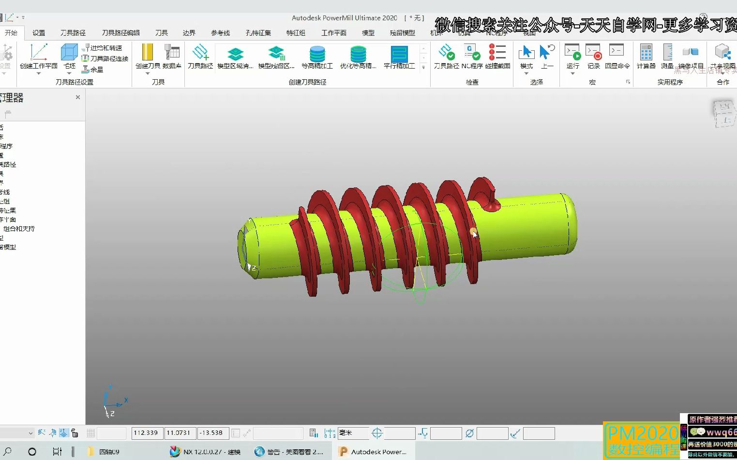Open NX 12.0.0.27 from Windows taskbar
The image size is (737, 460).
[206, 452]
